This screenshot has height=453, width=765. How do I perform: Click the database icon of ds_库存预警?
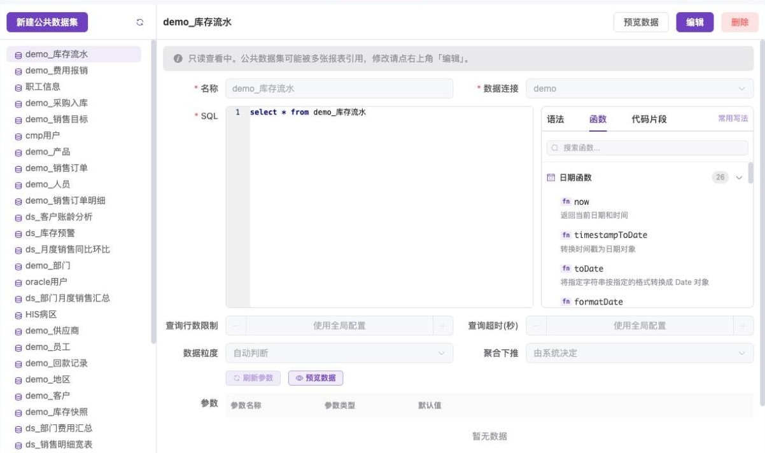[18, 233]
